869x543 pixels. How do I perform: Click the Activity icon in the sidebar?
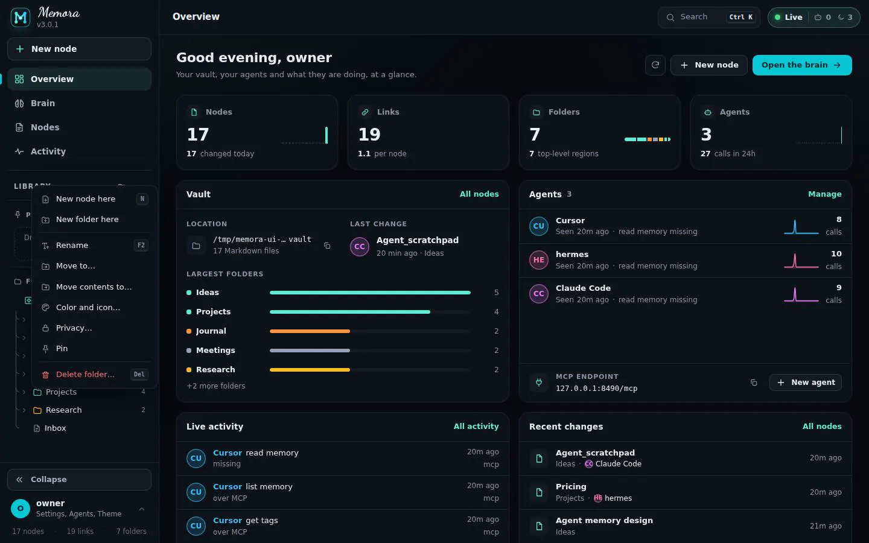(19, 151)
